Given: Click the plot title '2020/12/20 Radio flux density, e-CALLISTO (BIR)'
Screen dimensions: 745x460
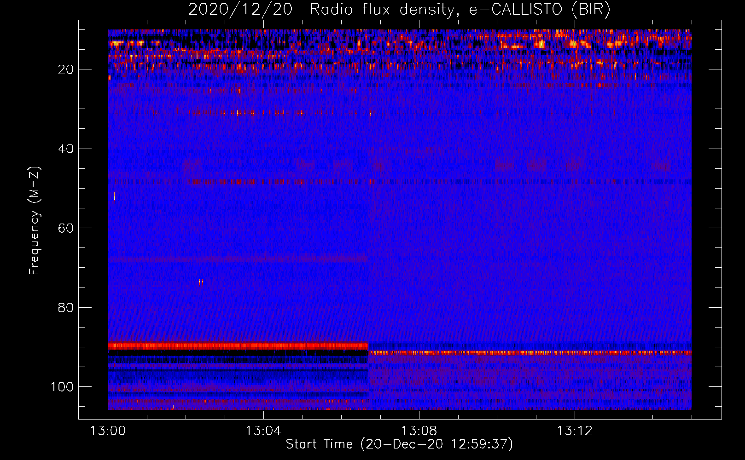Looking at the screenshot, I should point(399,10).
